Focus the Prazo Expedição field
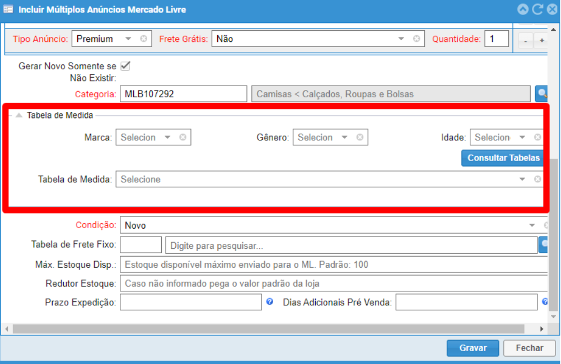Viewport: 561px width, 364px height. click(191, 302)
